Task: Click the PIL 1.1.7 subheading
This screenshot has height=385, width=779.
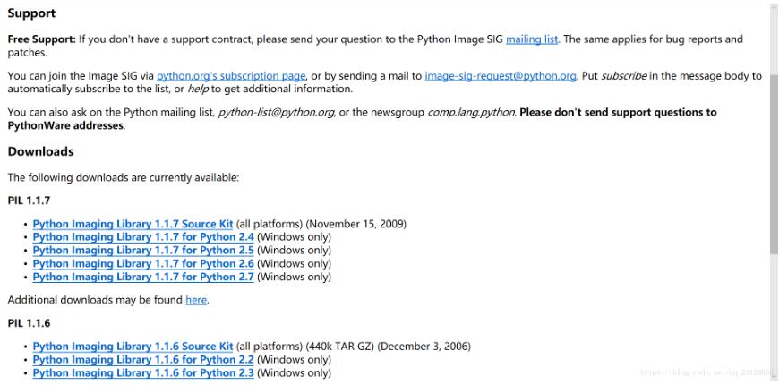Action: (28, 202)
